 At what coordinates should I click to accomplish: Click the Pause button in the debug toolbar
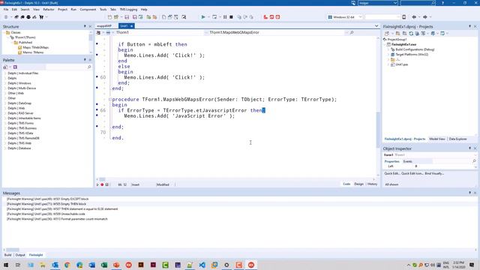(x=225, y=17)
